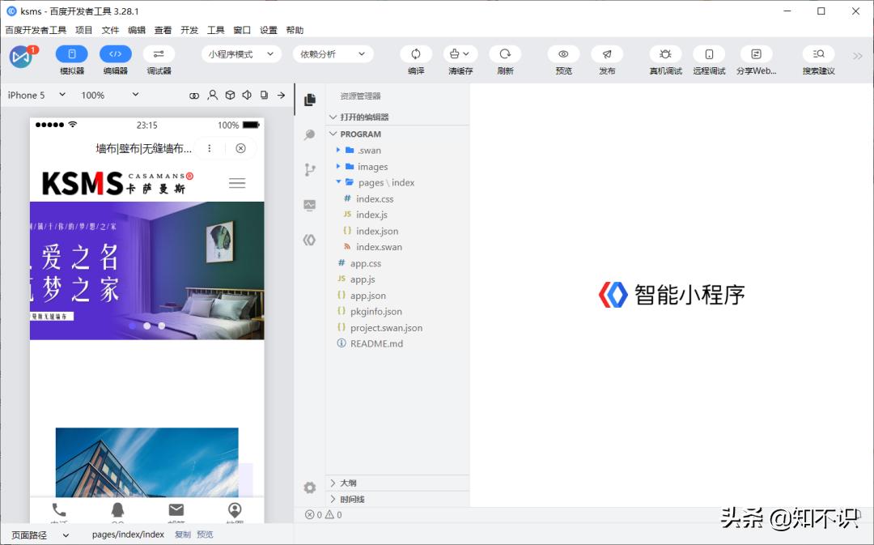
Task: Open 远程调试 (remote debugging)
Action: (709, 54)
